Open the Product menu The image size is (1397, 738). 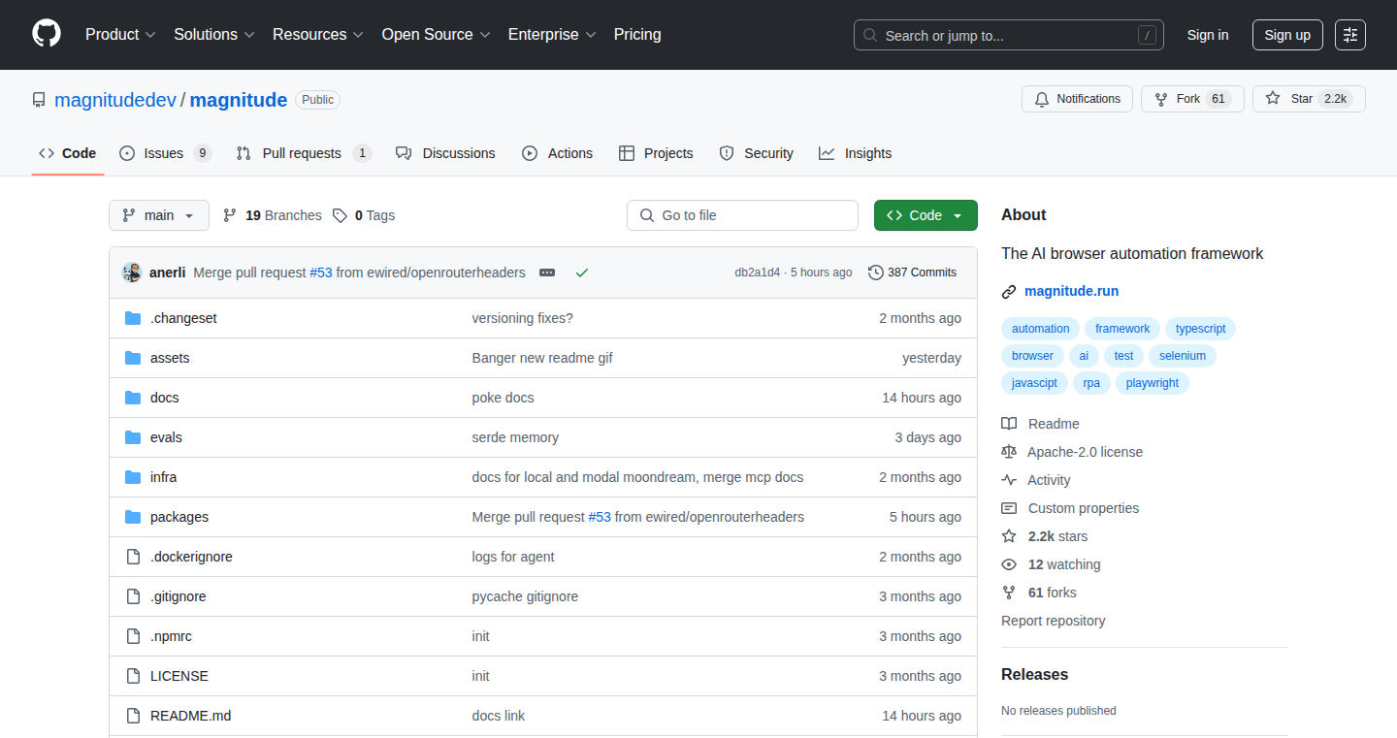point(120,34)
